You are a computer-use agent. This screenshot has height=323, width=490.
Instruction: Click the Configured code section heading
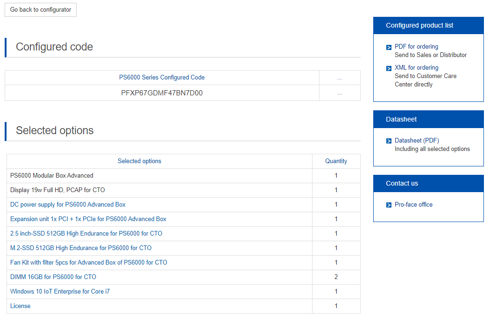point(54,47)
